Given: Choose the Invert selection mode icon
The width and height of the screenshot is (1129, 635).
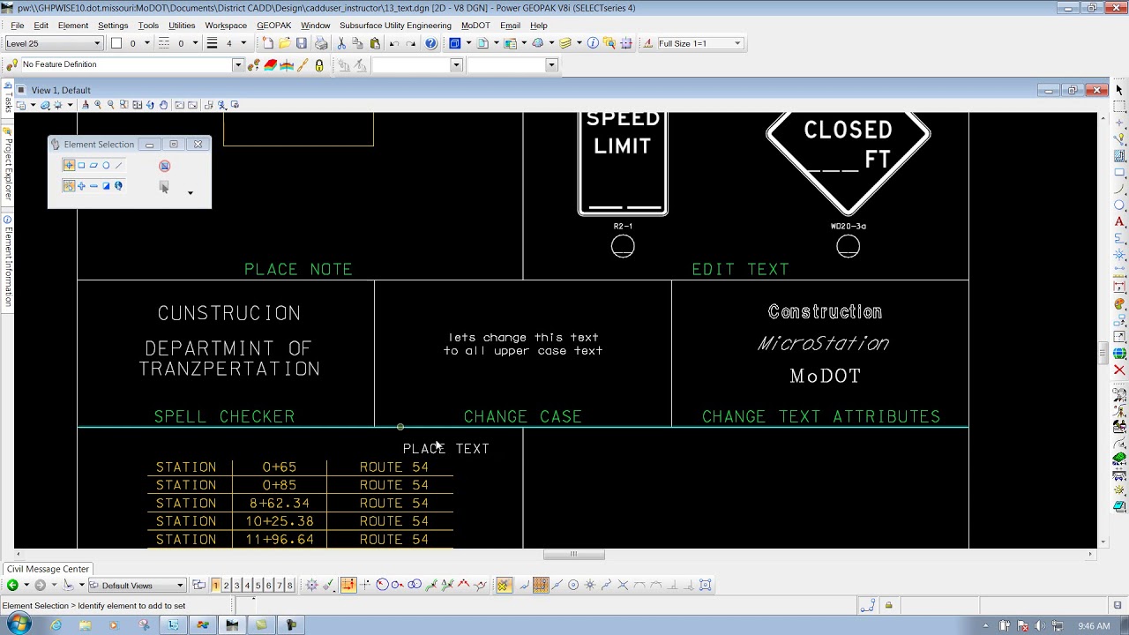Looking at the screenshot, I should [x=106, y=186].
